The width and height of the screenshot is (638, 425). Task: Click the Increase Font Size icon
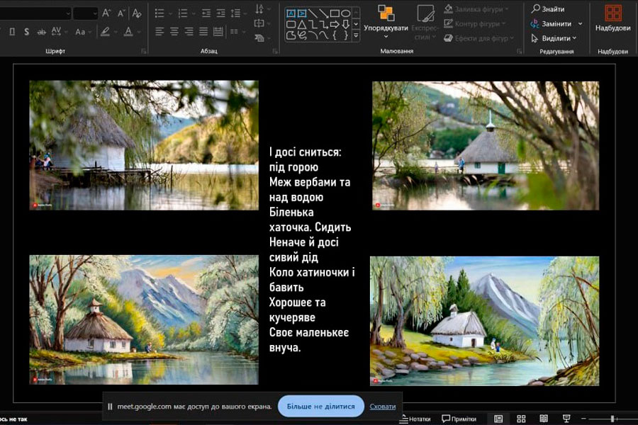[x=106, y=13]
